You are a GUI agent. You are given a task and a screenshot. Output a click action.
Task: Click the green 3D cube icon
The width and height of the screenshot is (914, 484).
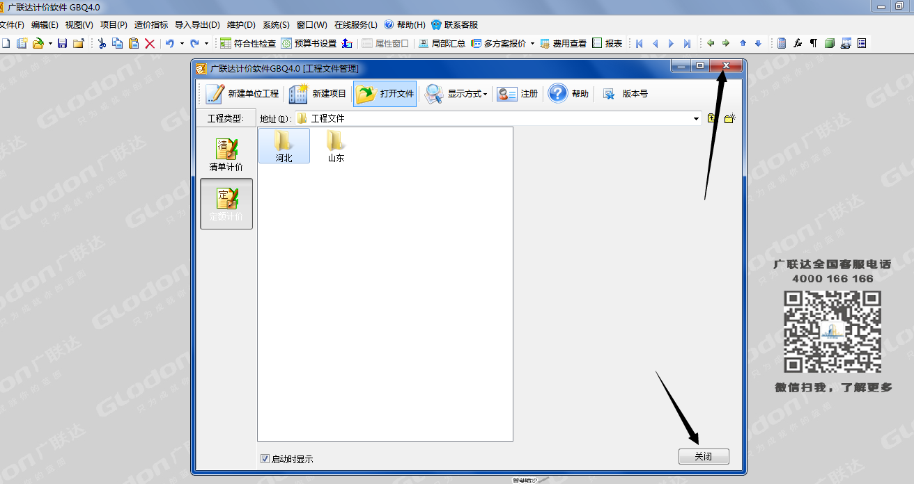coord(829,43)
